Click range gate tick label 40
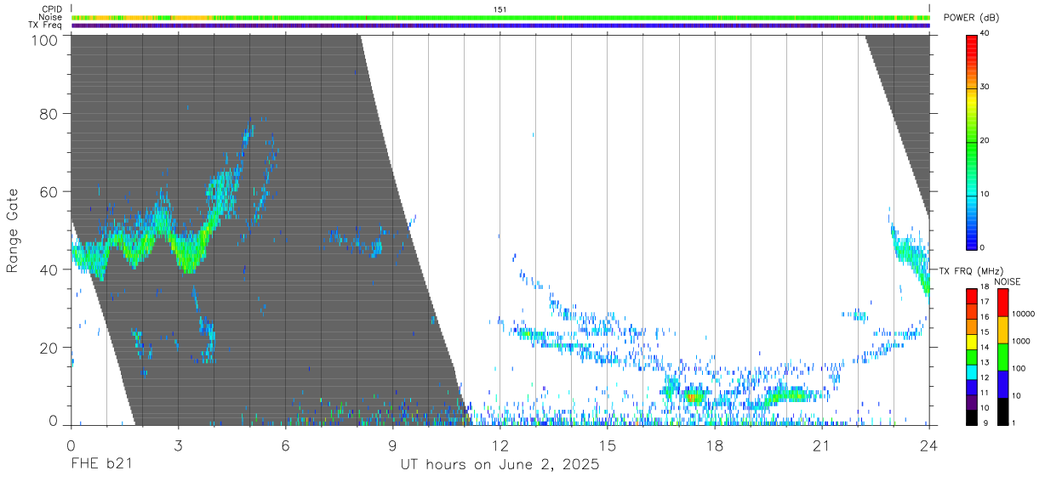Image resolution: width=1045 pixels, height=482 pixels. point(49,269)
